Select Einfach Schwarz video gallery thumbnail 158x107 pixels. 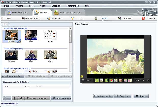(11, 55)
